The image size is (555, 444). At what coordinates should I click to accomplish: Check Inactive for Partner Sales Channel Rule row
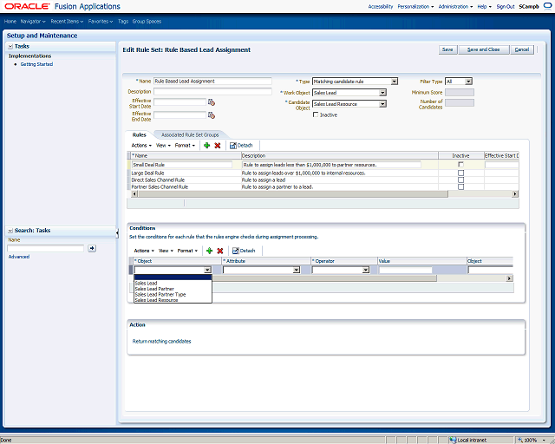(460, 187)
